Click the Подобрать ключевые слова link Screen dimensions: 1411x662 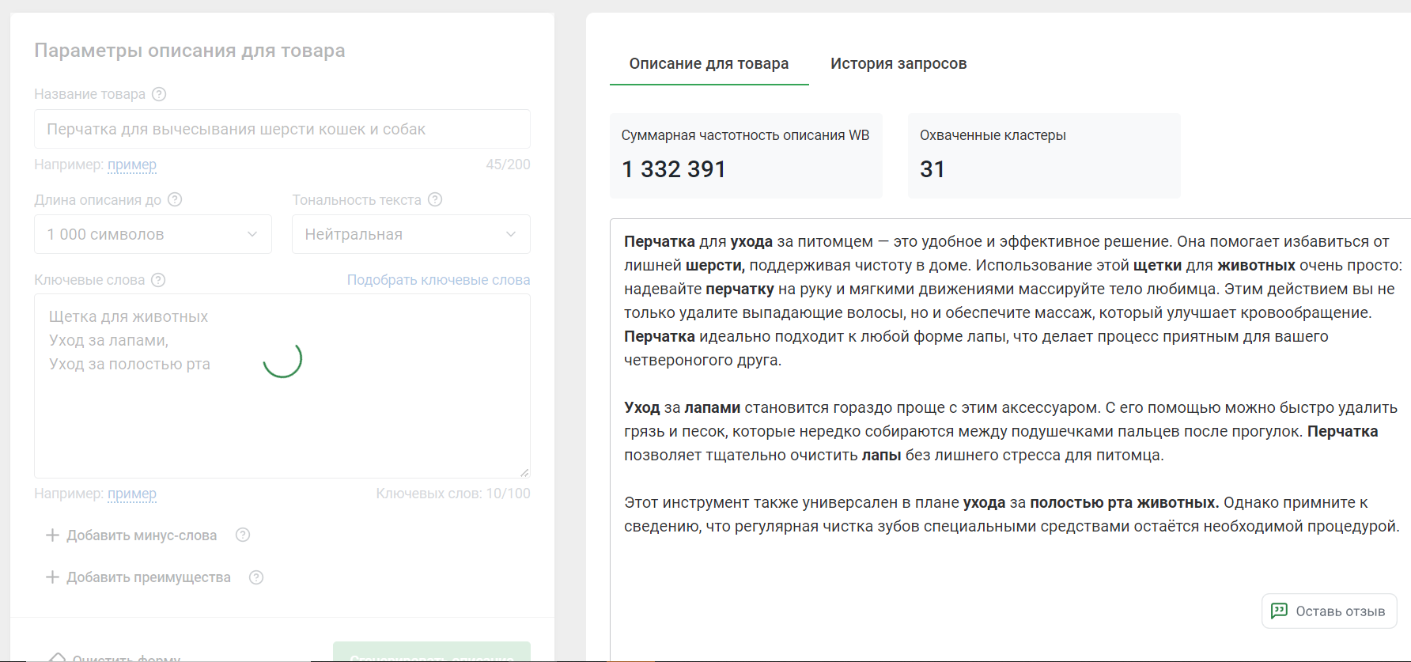(x=438, y=280)
